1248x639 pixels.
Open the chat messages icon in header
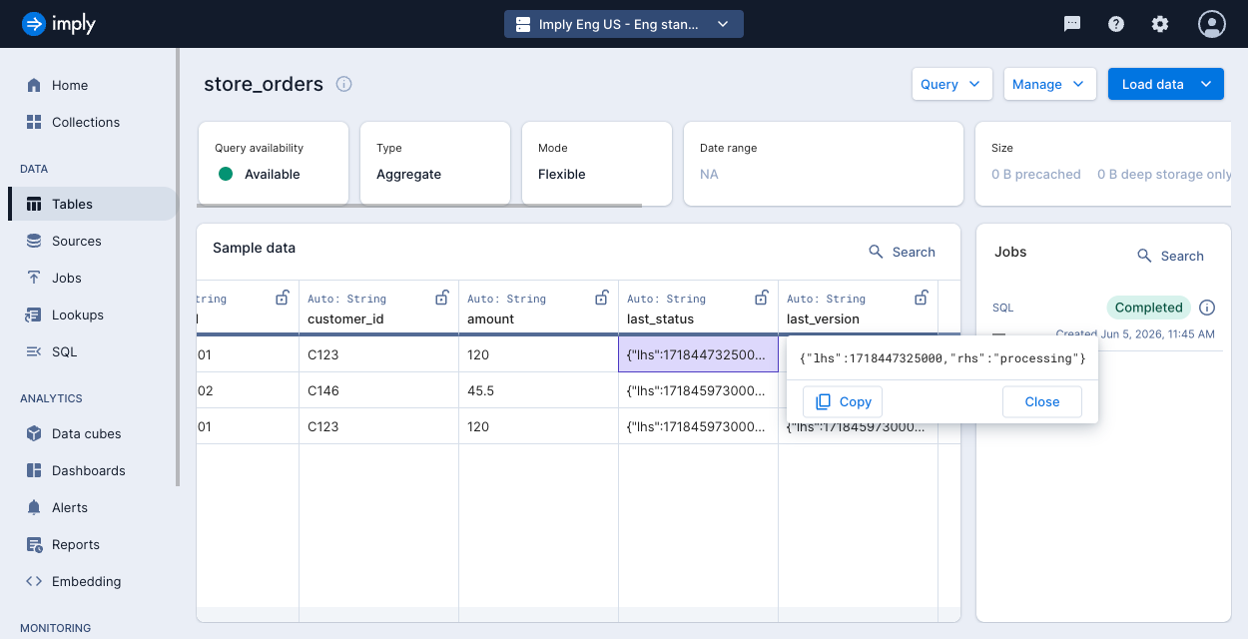[x=1072, y=24]
